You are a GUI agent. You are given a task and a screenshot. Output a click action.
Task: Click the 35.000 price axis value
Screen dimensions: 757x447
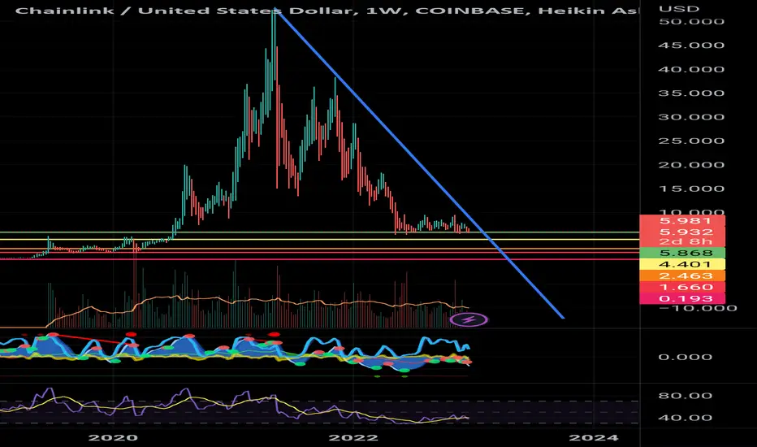691,93
